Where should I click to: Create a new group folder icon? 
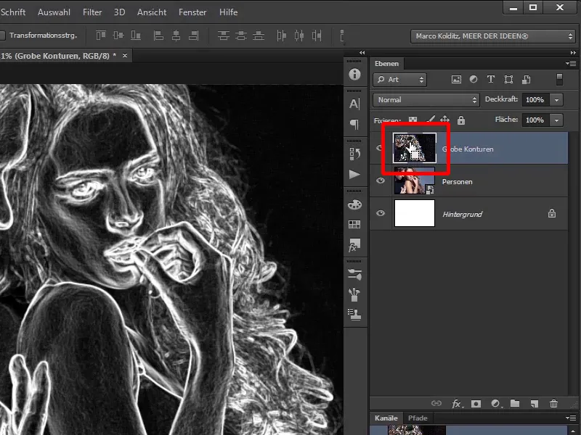(515, 403)
